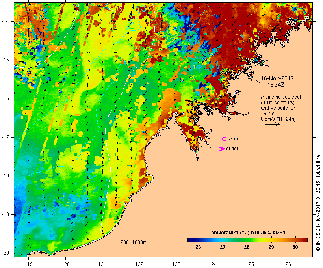Click the IMOS copyright timestamp text
The width and height of the screenshot is (323, 268).
click(318, 203)
